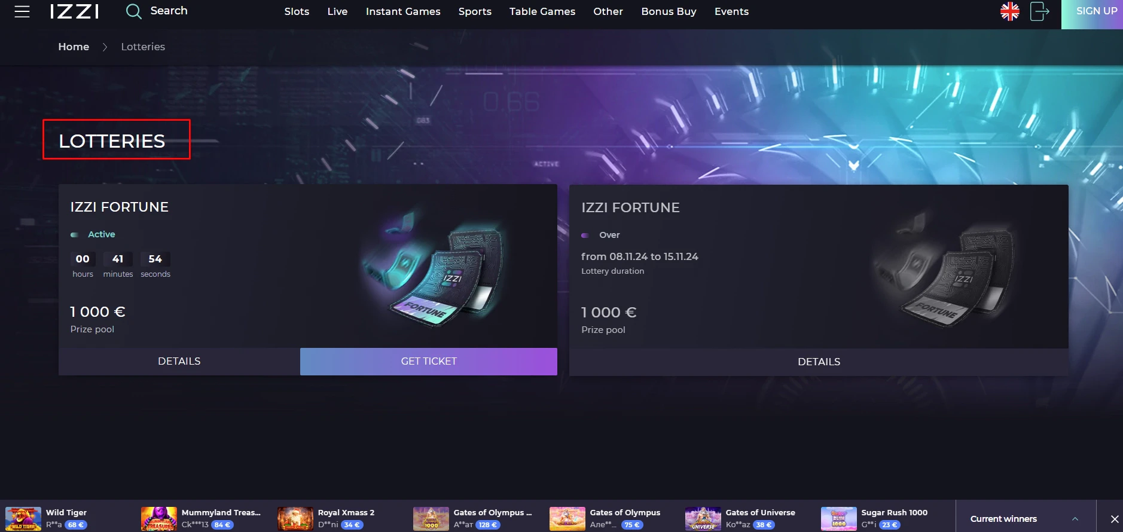Open the Gates of Universe thumbnail

pyautogui.click(x=703, y=519)
